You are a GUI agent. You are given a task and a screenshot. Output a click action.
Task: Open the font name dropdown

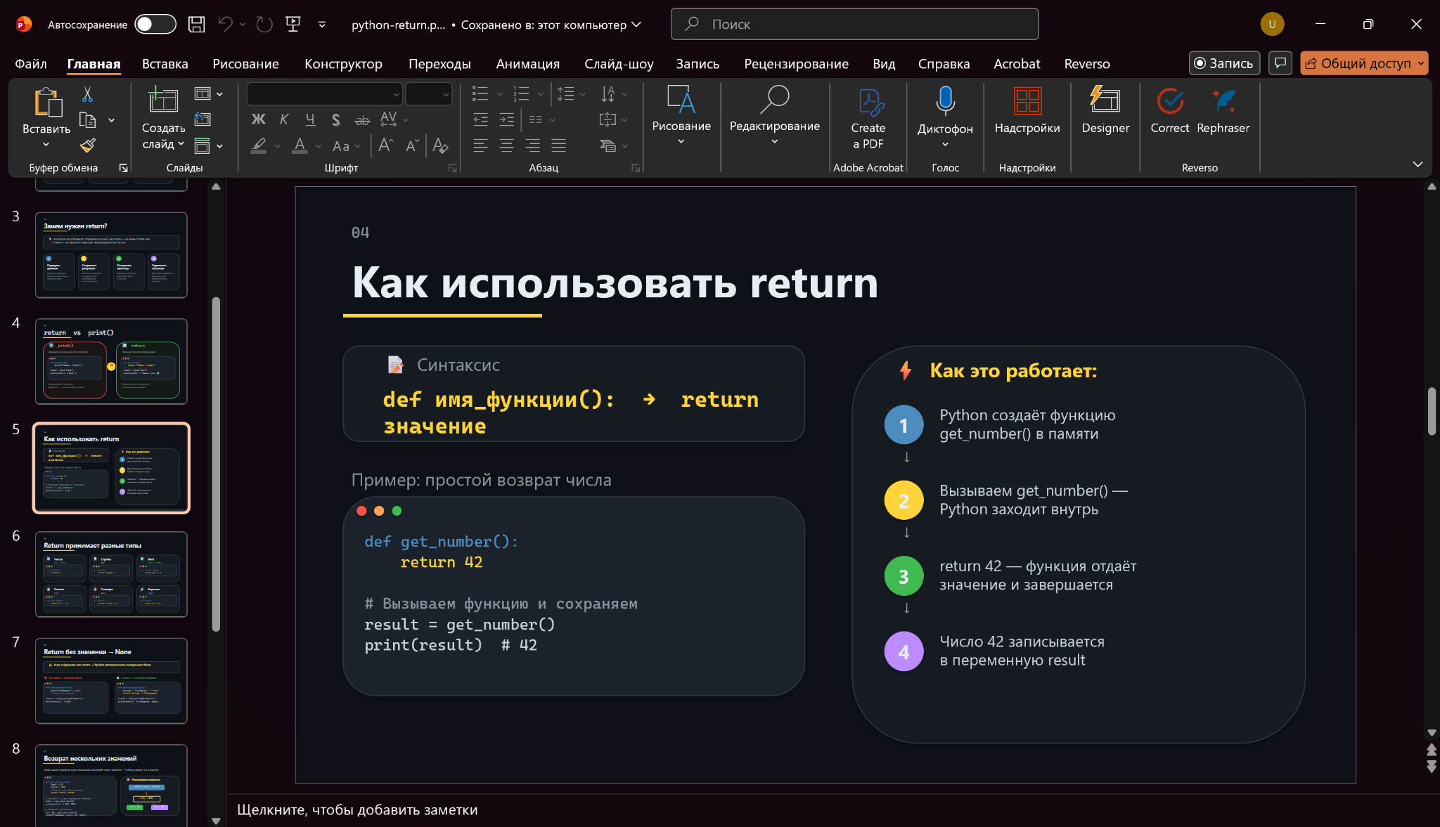coord(397,93)
